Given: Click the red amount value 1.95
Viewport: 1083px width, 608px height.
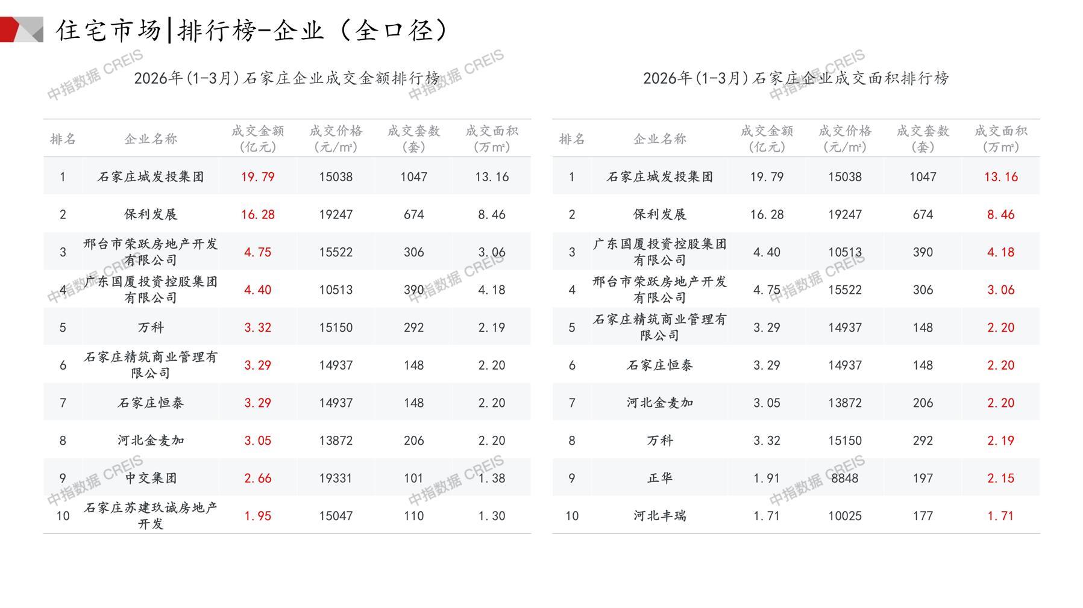Looking at the screenshot, I should pos(257,516).
